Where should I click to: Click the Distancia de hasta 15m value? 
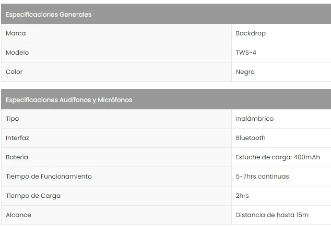coord(272,215)
